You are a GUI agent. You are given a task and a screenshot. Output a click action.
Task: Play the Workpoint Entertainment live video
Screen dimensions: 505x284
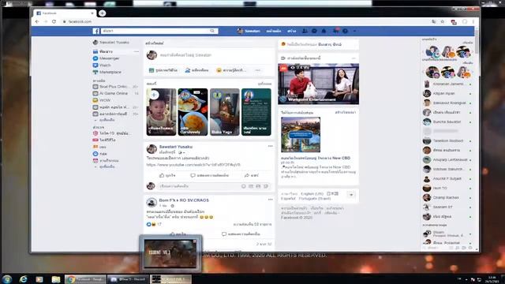pyautogui.click(x=318, y=84)
